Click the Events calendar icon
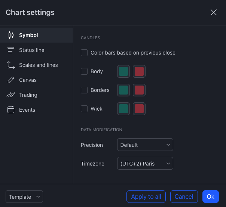The height and width of the screenshot is (207, 226). coord(11,110)
